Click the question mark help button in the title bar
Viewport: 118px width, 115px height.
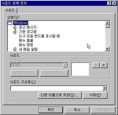coord(109,3)
